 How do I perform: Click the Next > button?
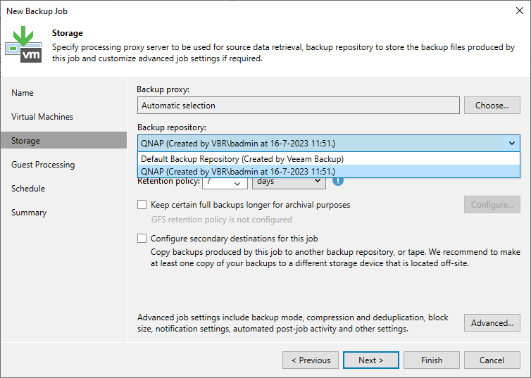[x=371, y=360]
